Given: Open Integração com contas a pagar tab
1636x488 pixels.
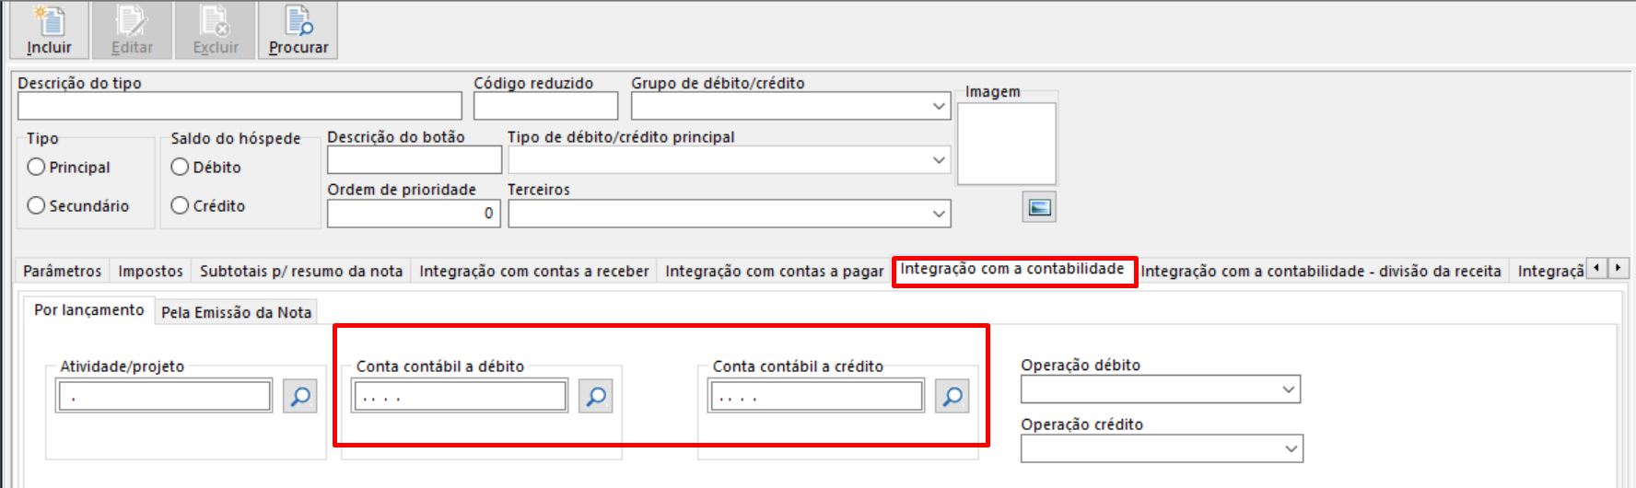Looking at the screenshot, I should [774, 271].
